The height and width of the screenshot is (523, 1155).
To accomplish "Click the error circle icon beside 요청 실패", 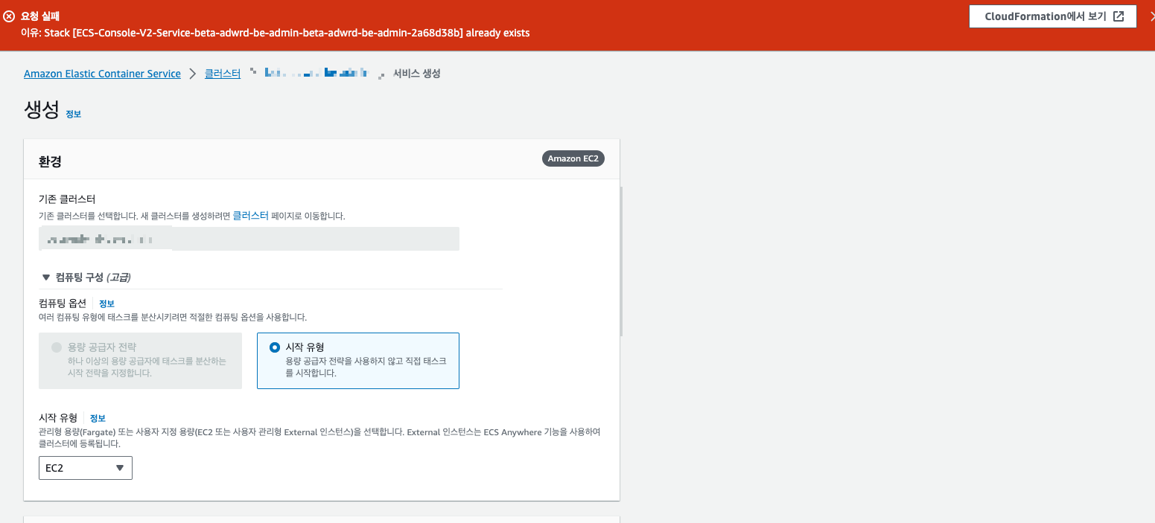I will (9, 16).
